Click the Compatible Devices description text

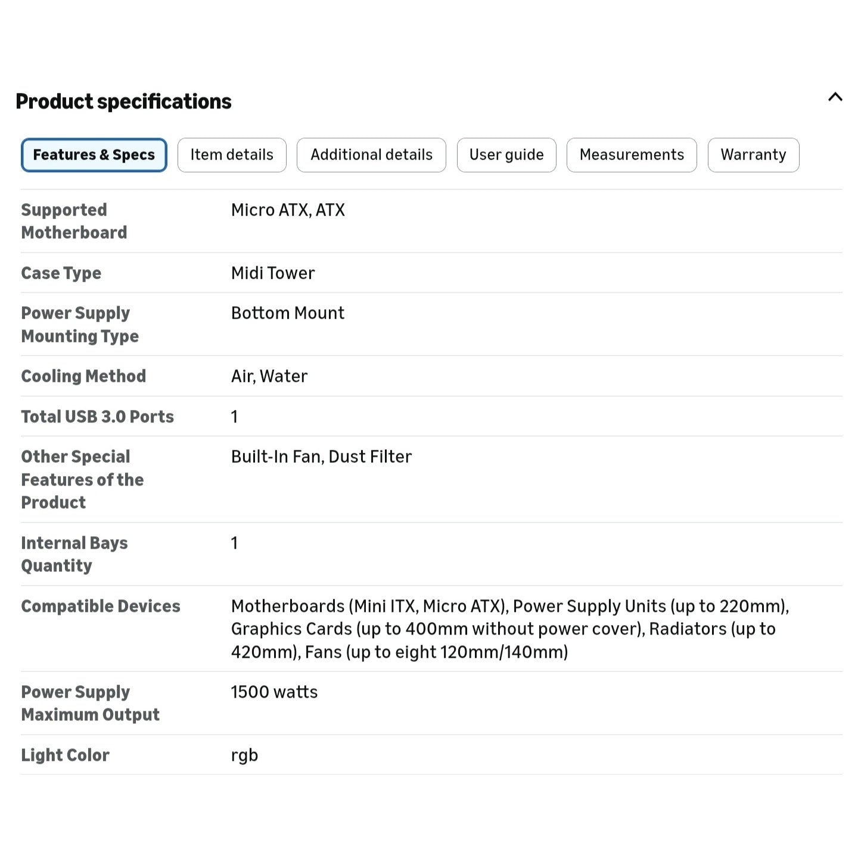pyautogui.click(x=510, y=629)
